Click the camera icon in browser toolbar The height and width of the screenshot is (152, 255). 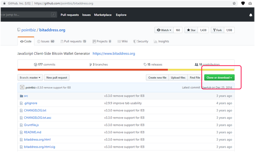pyautogui.click(x=250, y=3)
